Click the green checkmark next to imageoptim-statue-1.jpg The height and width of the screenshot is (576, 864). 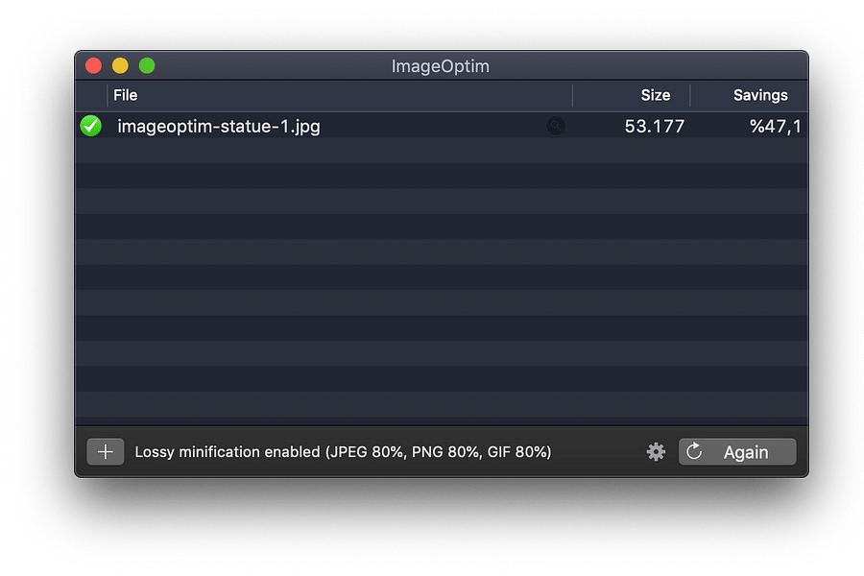pyautogui.click(x=90, y=126)
